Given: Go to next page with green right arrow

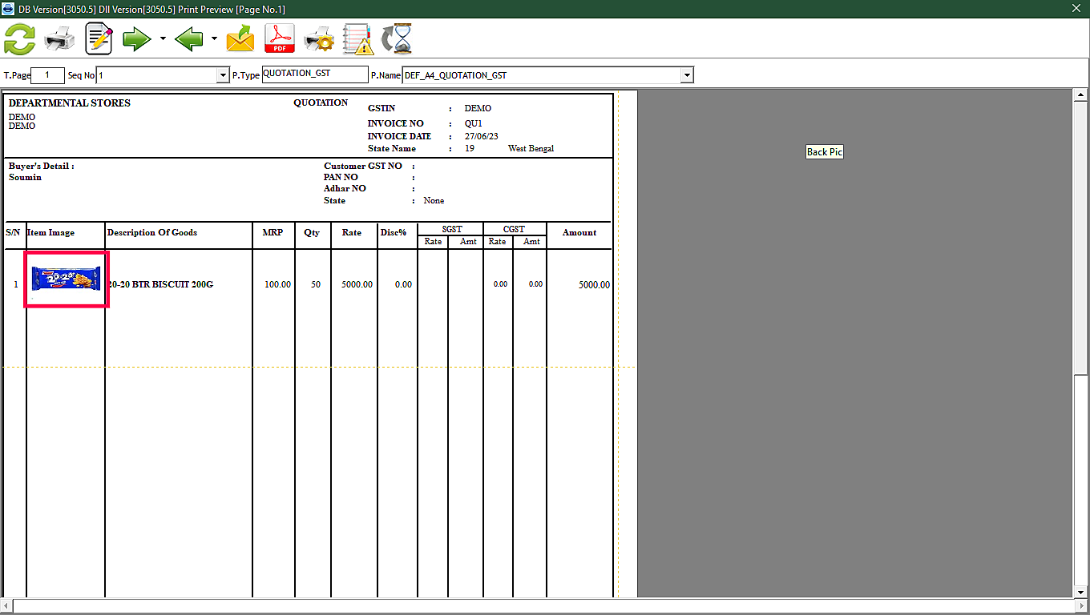Looking at the screenshot, I should point(137,38).
